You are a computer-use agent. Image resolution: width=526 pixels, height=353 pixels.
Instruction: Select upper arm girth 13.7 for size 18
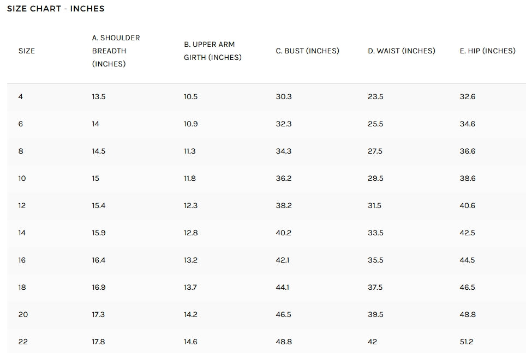pyautogui.click(x=190, y=287)
